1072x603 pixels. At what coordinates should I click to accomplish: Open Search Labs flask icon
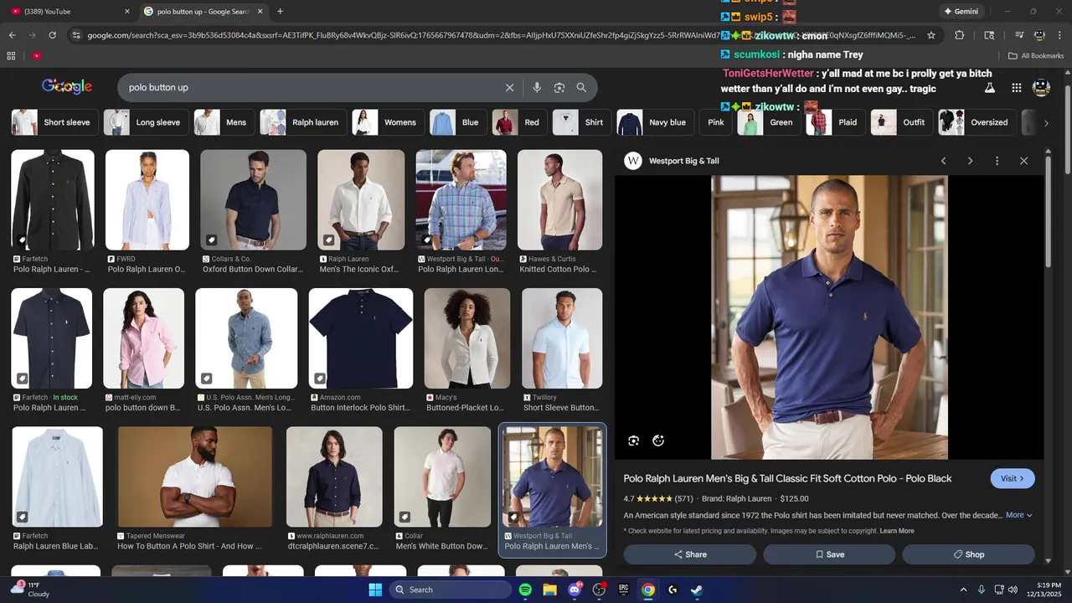point(989,87)
